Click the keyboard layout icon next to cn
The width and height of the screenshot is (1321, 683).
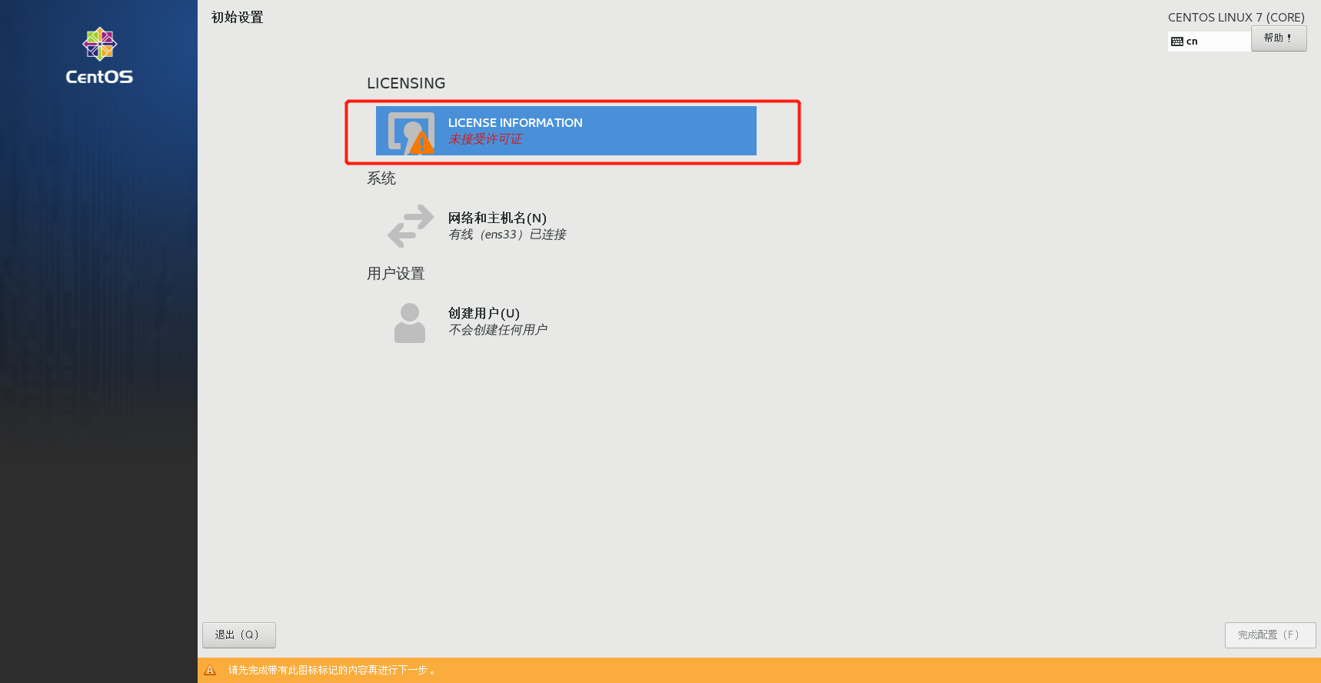pos(1177,42)
